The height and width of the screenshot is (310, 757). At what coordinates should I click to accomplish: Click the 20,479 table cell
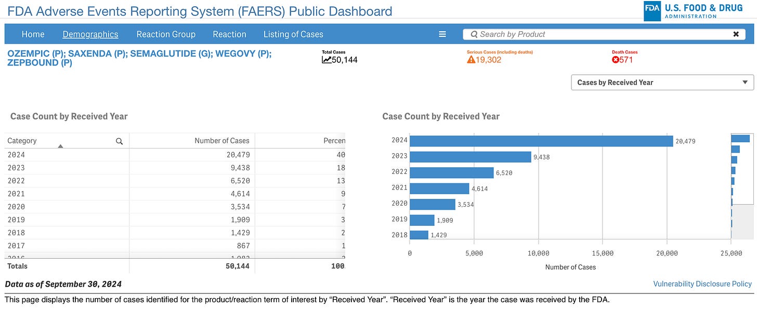(192, 155)
